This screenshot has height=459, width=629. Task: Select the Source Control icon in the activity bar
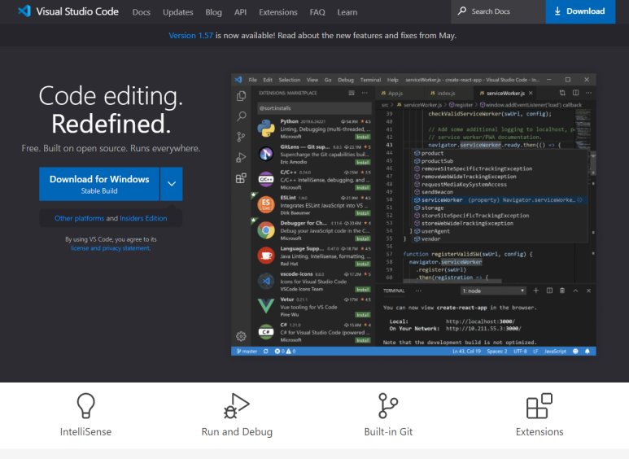(x=241, y=137)
